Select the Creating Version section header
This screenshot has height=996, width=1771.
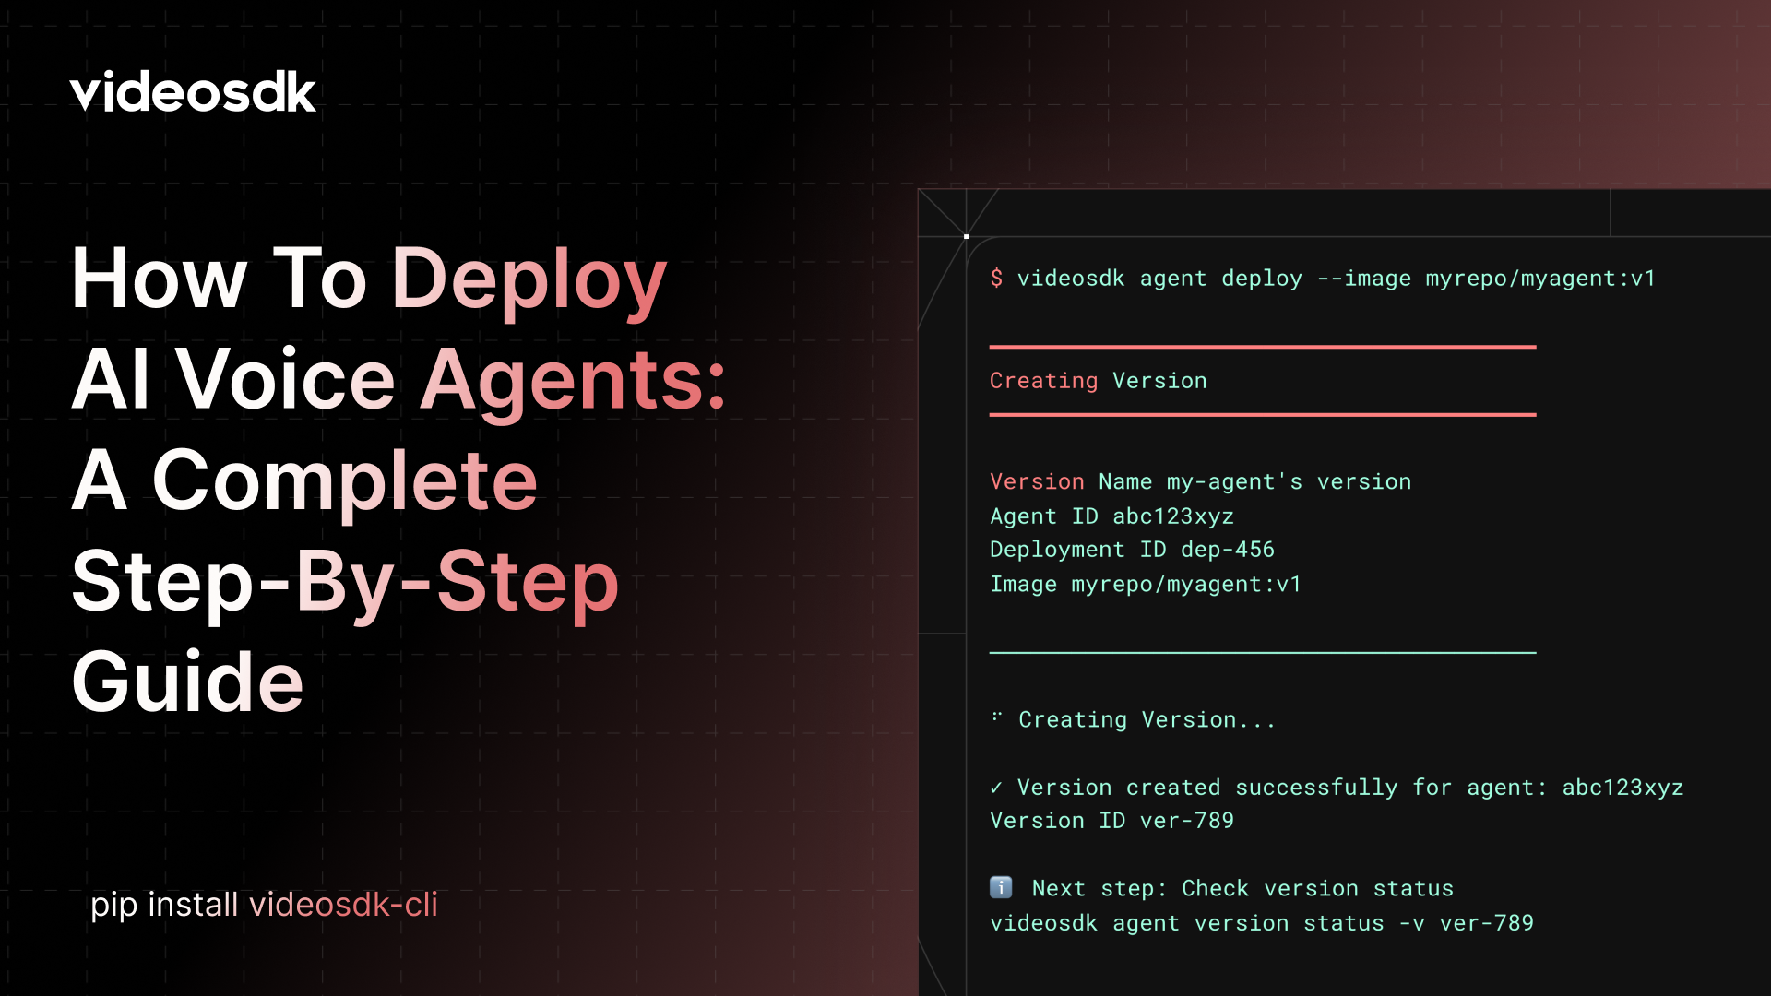click(1098, 380)
